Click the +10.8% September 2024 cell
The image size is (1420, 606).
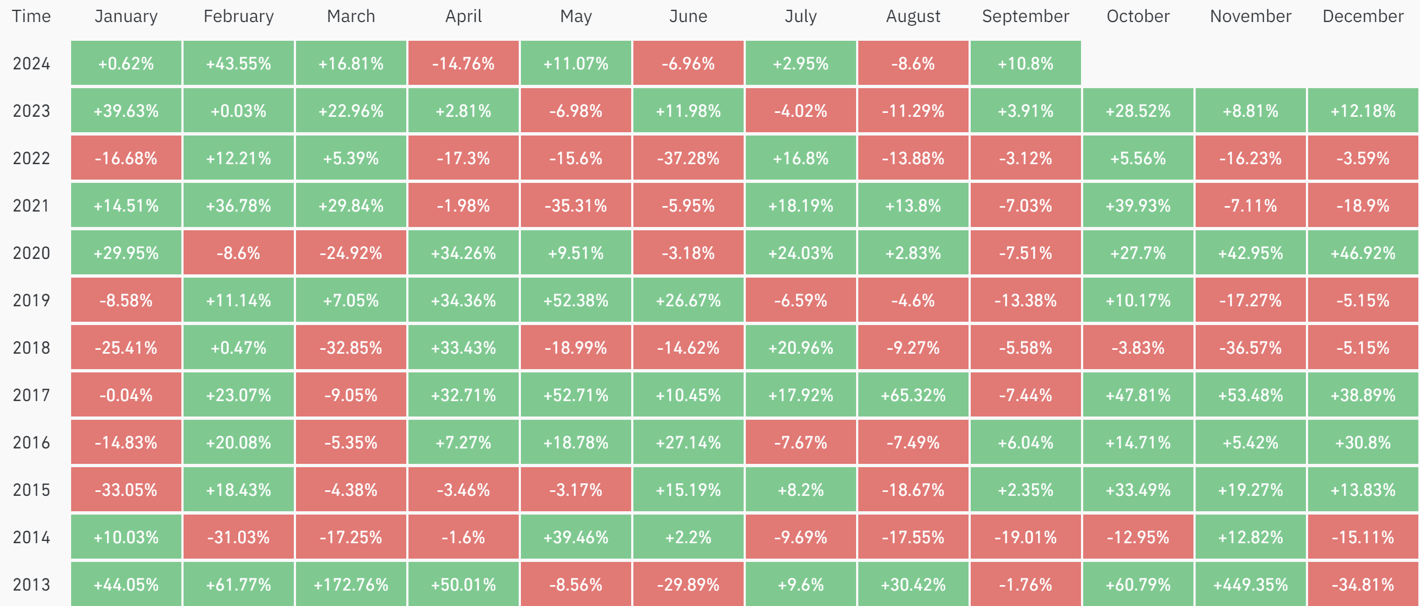1025,63
